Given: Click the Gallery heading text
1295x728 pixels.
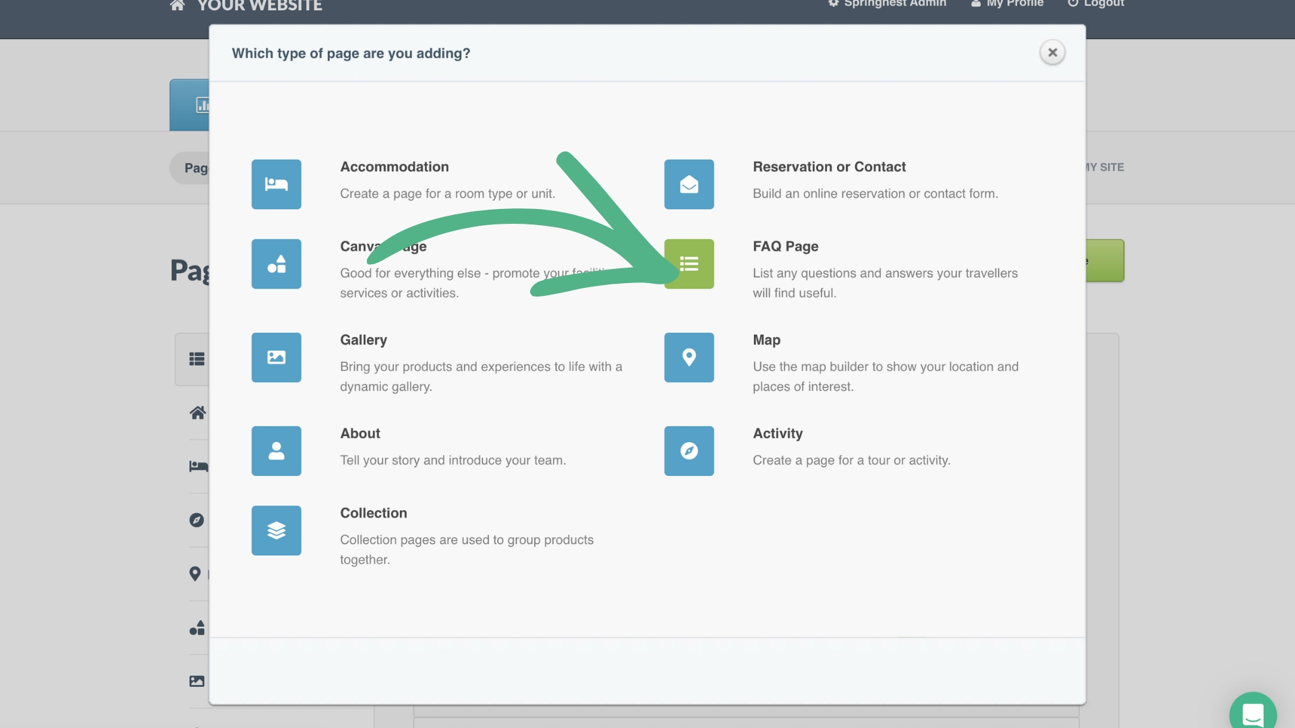Looking at the screenshot, I should click(x=364, y=340).
